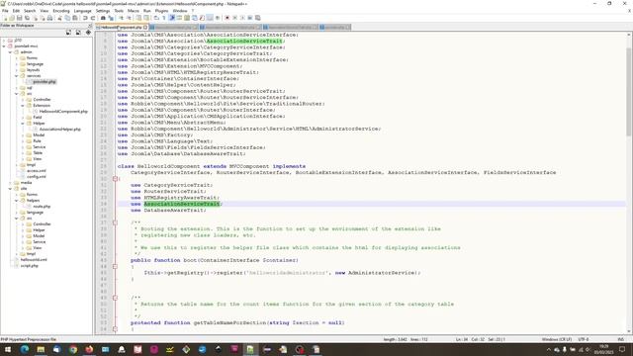633x356 pixels.
Task: Click the Windows (CR LF) status bar field
Action: (x=557, y=339)
